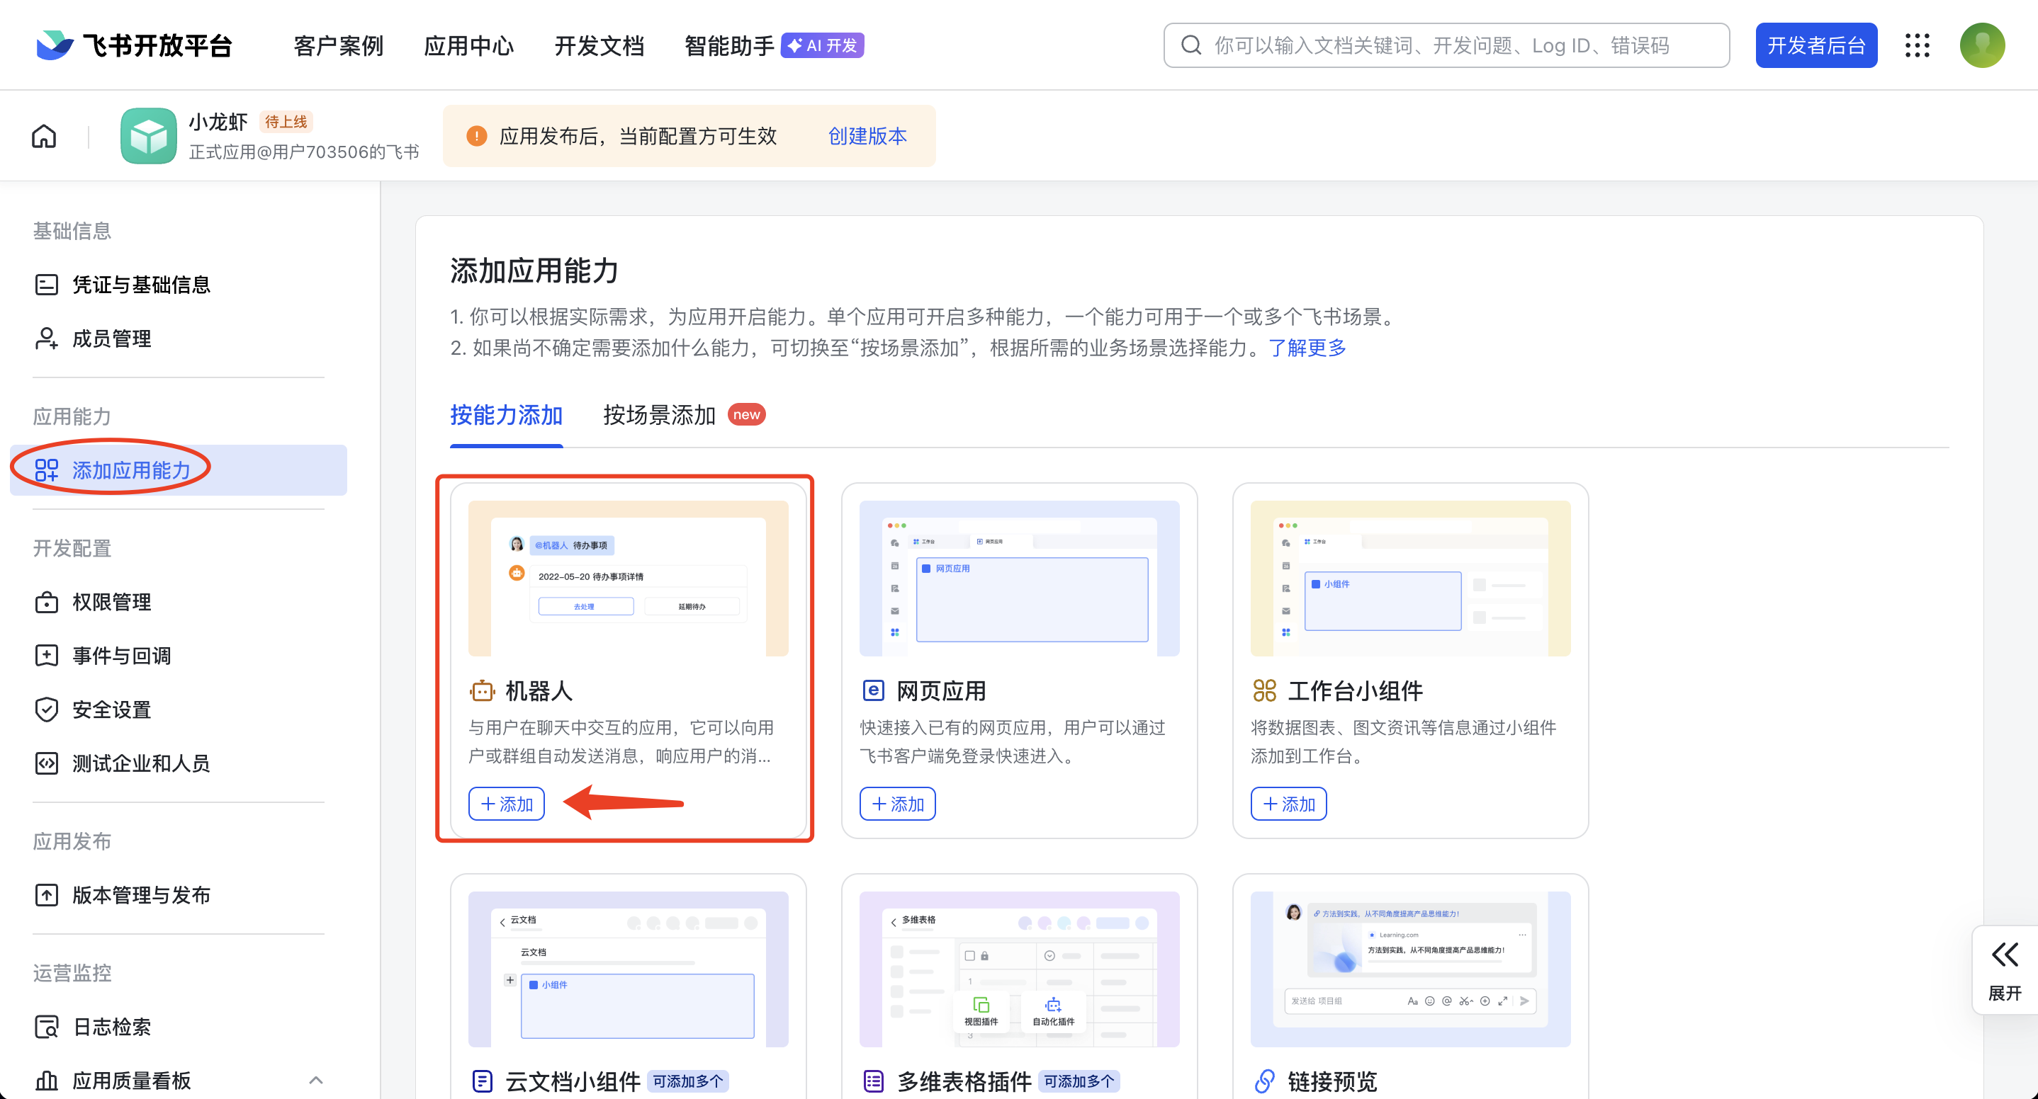This screenshot has width=2038, height=1099.
Task: Click the home icon in breadcrumb bar
Action: click(45, 136)
